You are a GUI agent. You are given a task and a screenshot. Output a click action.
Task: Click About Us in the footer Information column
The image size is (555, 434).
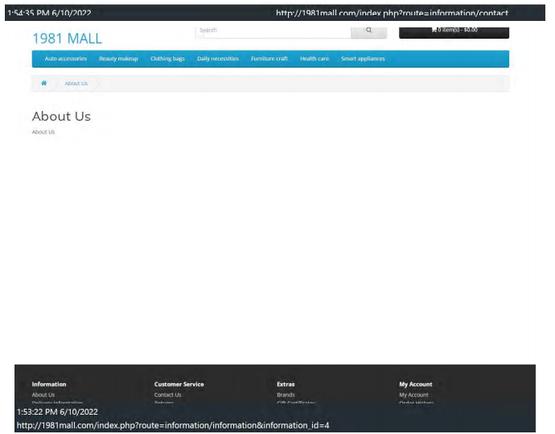pos(43,395)
